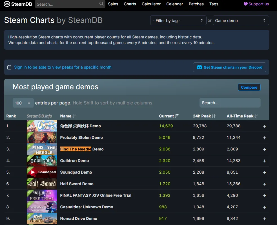The height and width of the screenshot is (225, 277).
Task: Open the Half Sword Demo name link
Action: pos(77,184)
